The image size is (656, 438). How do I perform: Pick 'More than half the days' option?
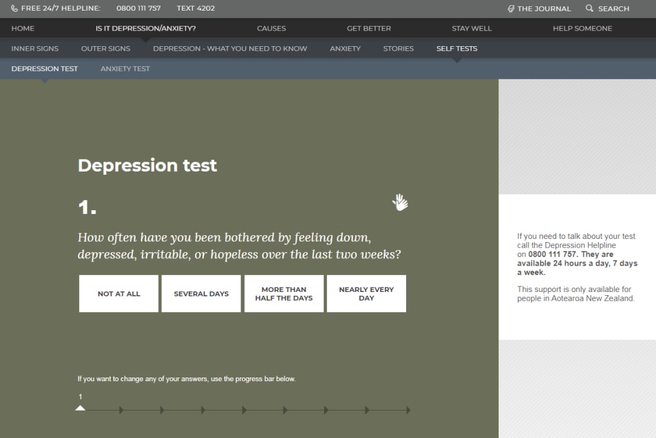tap(284, 294)
